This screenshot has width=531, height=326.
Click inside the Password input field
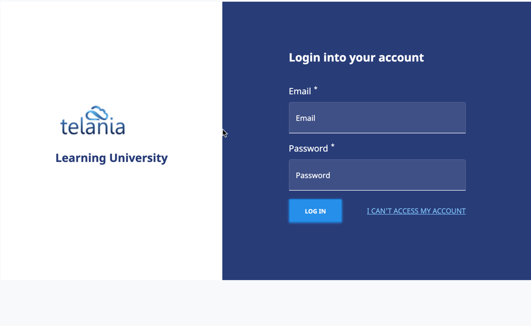[x=377, y=175]
